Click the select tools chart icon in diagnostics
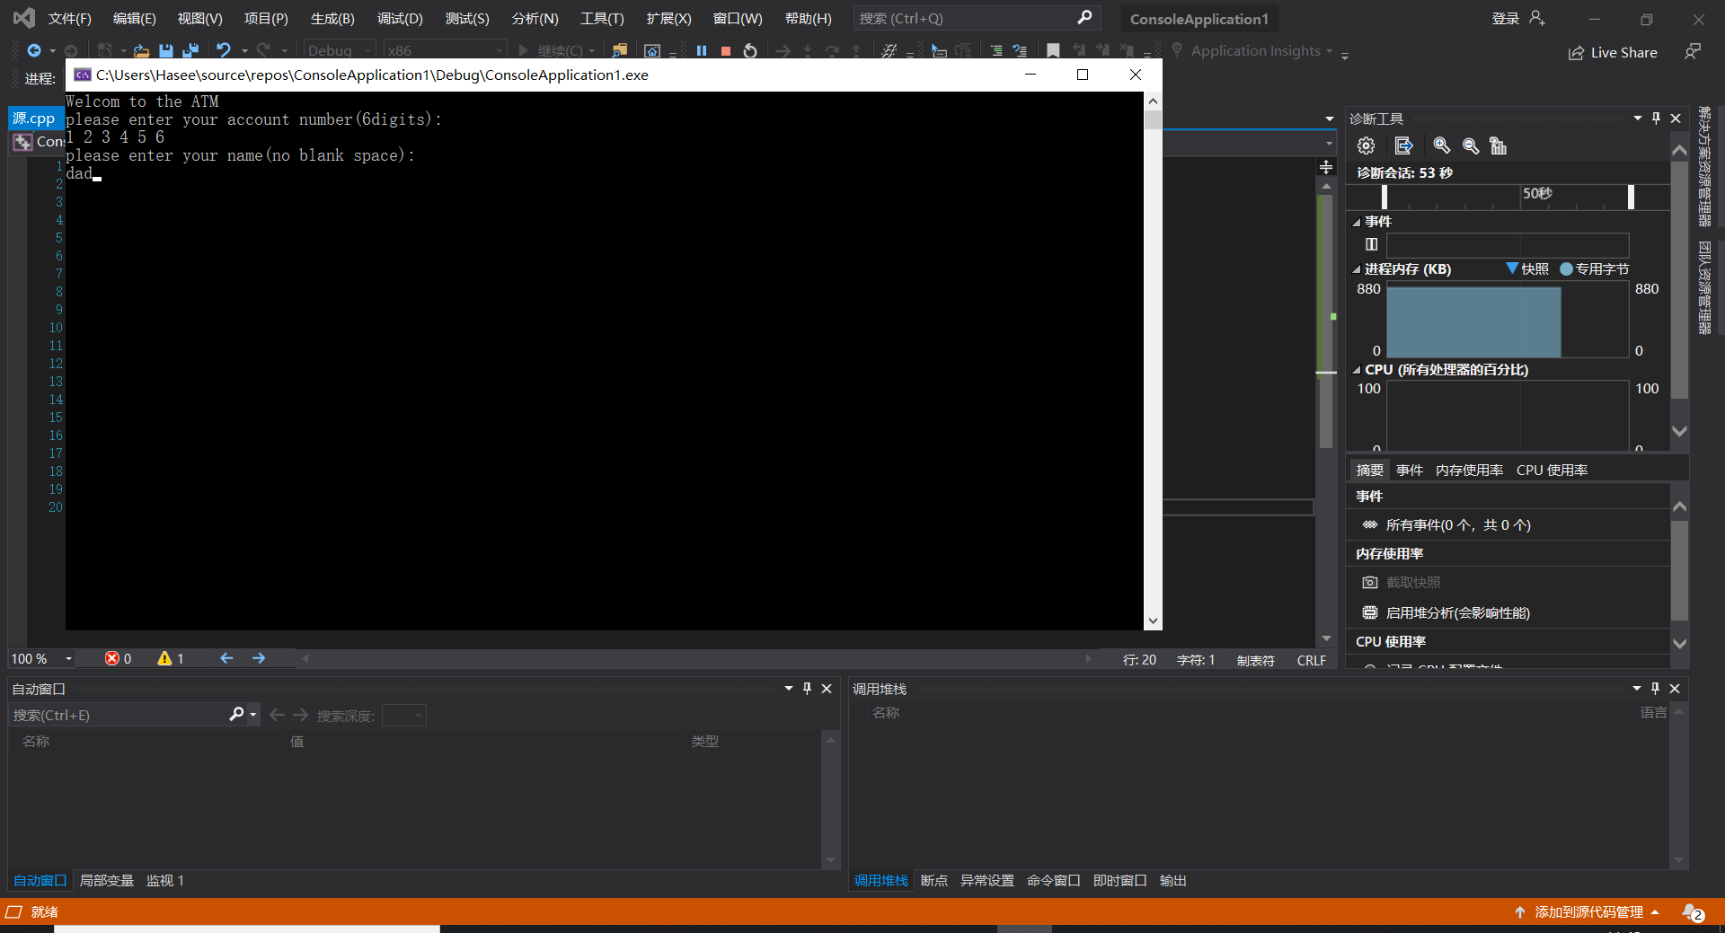The width and height of the screenshot is (1725, 933). (x=1498, y=145)
